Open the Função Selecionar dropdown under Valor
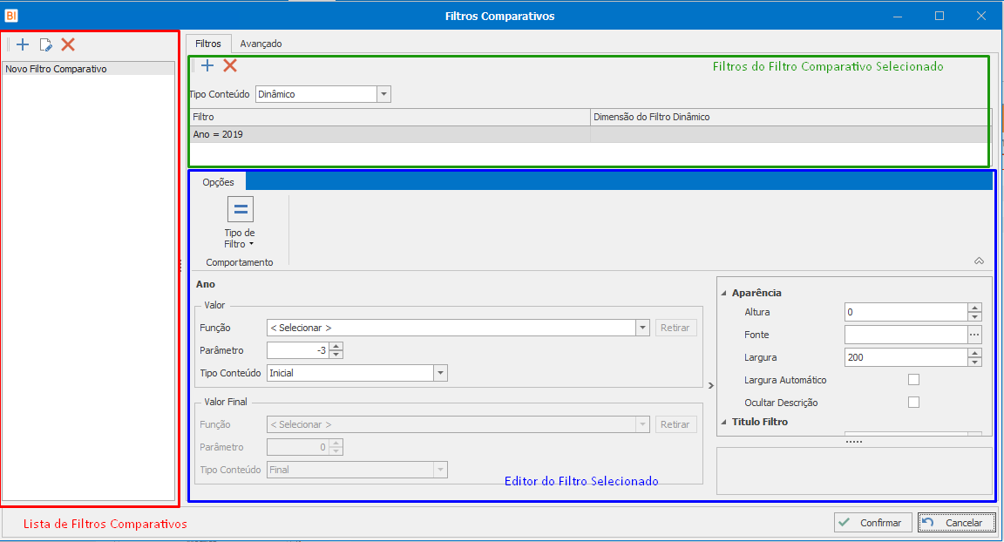Viewport: 1004px width, 542px height. [x=643, y=328]
